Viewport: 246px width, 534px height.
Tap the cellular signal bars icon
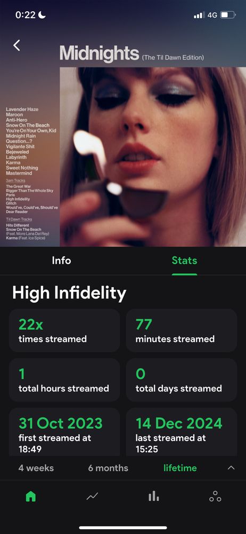[x=199, y=15]
